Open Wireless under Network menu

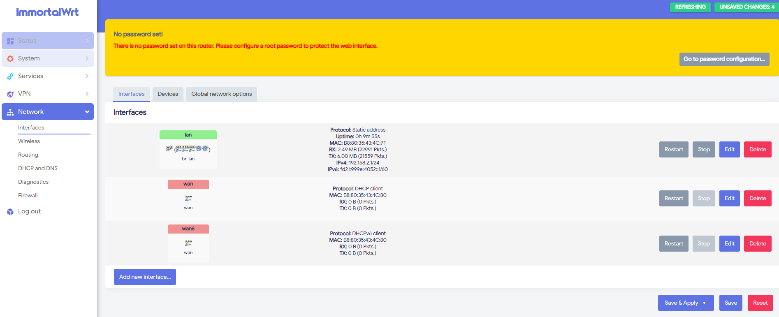pos(29,141)
